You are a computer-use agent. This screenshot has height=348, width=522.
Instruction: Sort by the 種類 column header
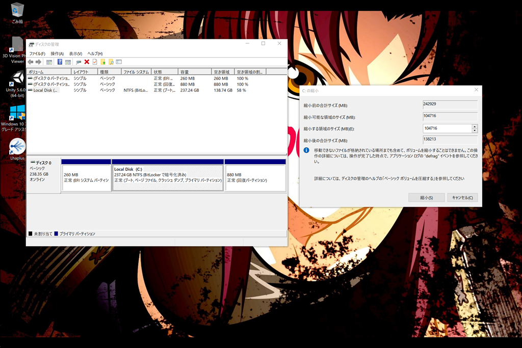[110, 72]
